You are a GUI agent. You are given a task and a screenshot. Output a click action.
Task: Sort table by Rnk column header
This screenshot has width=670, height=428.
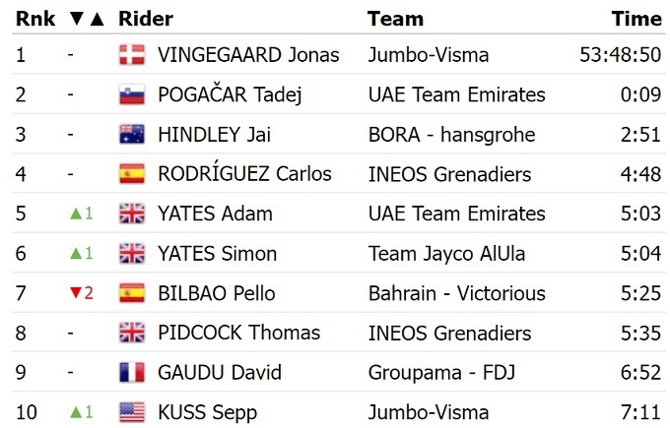(x=34, y=19)
